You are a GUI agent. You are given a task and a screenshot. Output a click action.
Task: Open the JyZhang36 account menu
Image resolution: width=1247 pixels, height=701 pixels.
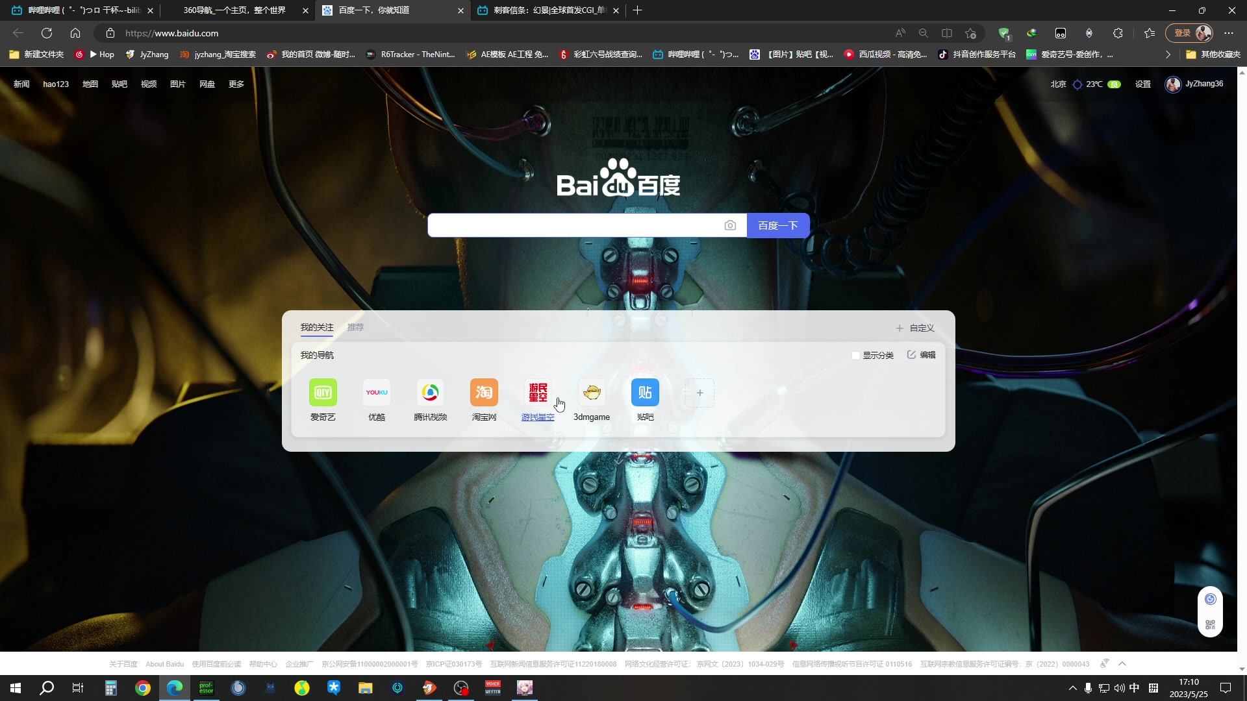point(1194,84)
